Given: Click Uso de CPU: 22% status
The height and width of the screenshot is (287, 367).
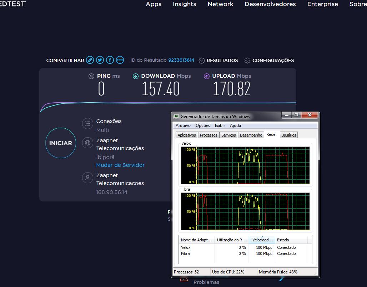Looking at the screenshot, I should (x=228, y=272).
